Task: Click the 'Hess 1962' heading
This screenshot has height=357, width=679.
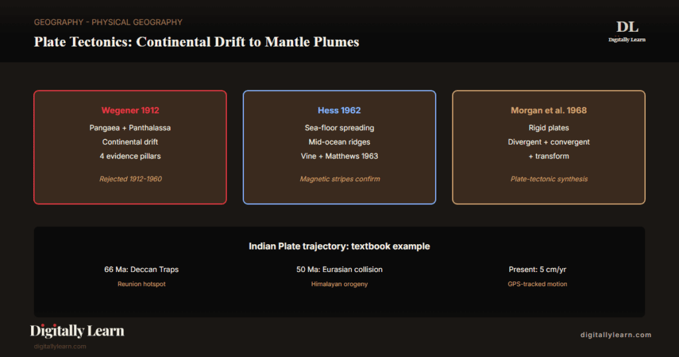Action: click(x=339, y=110)
